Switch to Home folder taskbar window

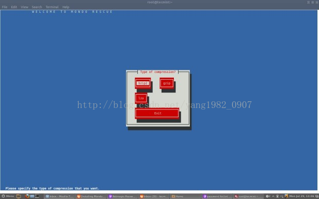pyautogui.click(x=185, y=196)
